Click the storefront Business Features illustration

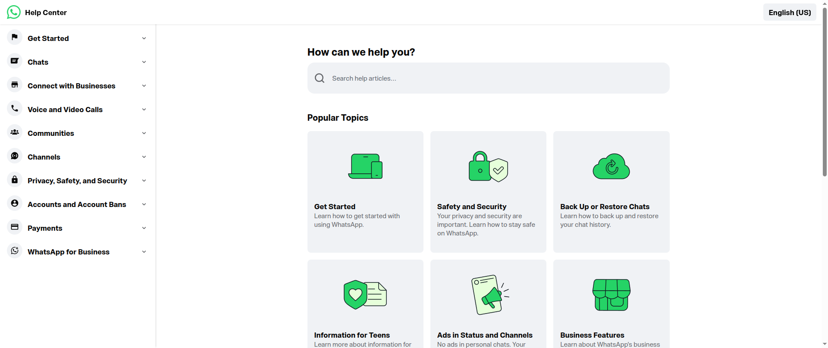(611, 295)
